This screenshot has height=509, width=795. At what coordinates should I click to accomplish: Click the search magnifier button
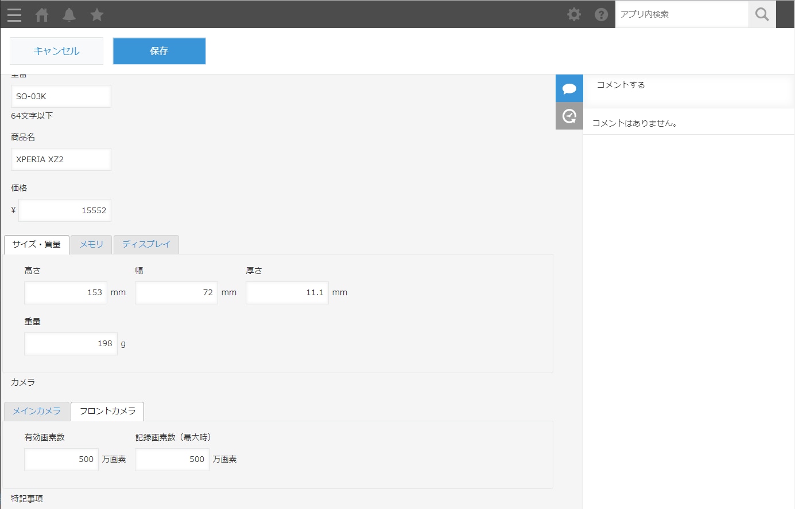tap(762, 14)
